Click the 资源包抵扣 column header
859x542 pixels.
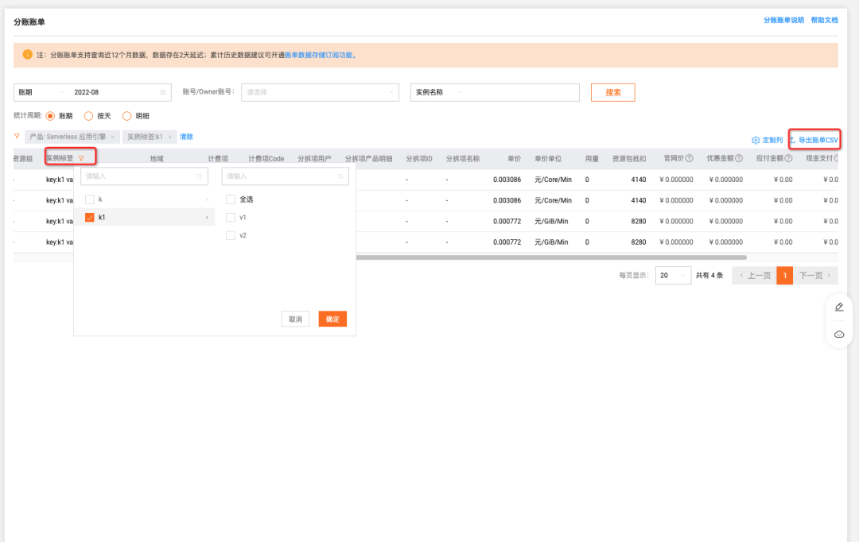629,159
